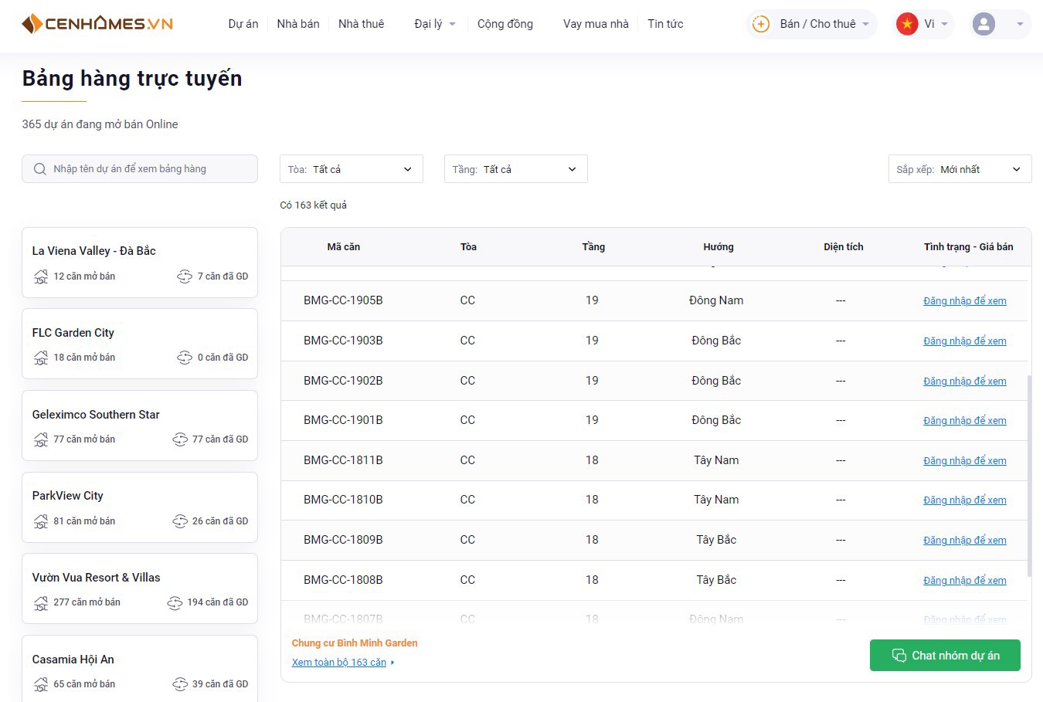Open the Tòa filter dropdown
1043x702 pixels.
(x=351, y=169)
